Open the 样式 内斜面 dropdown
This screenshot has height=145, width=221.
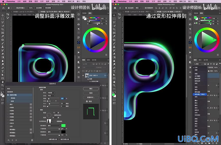coord(51,93)
